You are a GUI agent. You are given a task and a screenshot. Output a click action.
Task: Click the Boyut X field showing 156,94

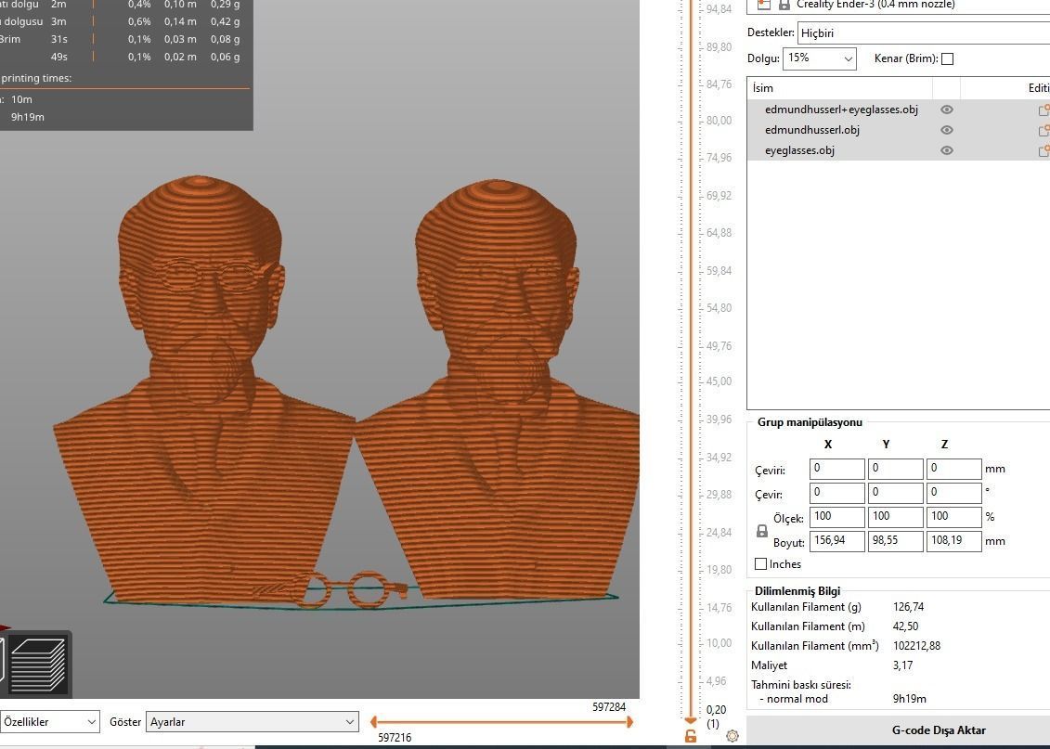point(836,541)
